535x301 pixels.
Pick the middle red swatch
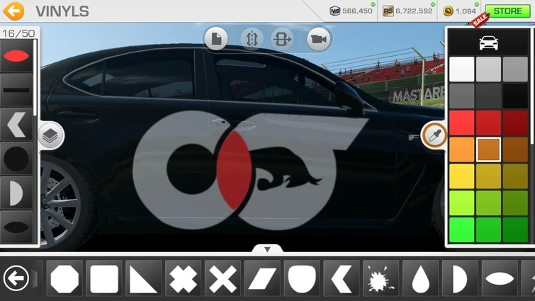click(489, 123)
